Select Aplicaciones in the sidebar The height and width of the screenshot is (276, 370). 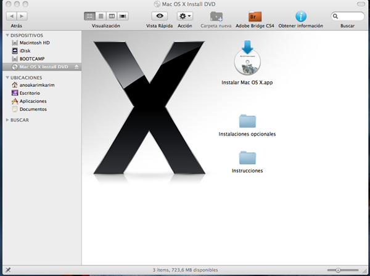(x=33, y=101)
